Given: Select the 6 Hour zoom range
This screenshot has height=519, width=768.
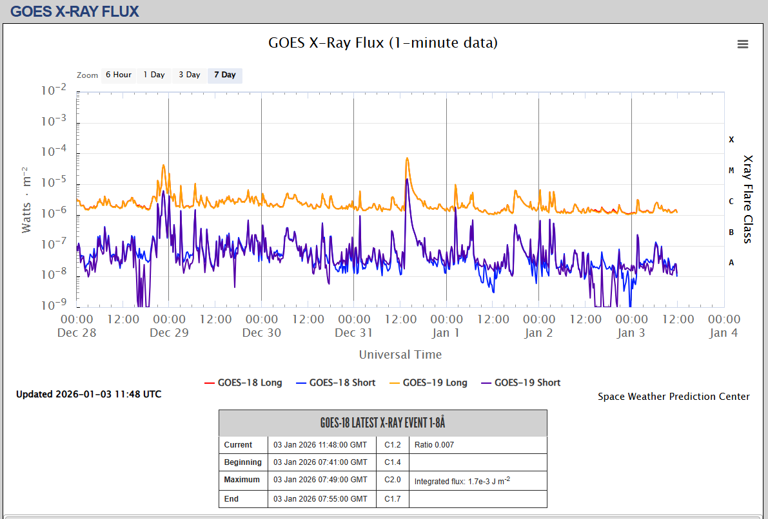Looking at the screenshot, I should point(119,75).
